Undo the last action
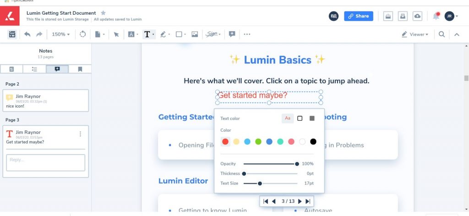Screen dimensions: 469x216 [27, 34]
